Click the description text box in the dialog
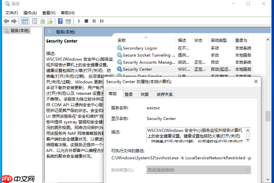 (x=196, y=135)
